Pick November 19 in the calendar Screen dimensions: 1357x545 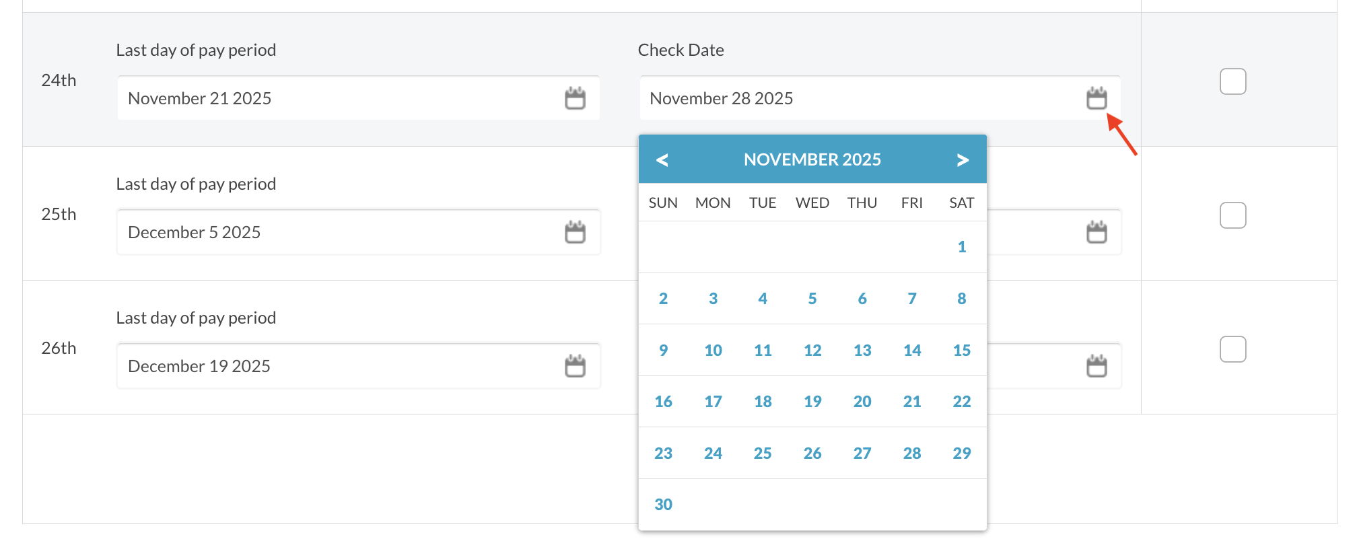pyautogui.click(x=812, y=402)
